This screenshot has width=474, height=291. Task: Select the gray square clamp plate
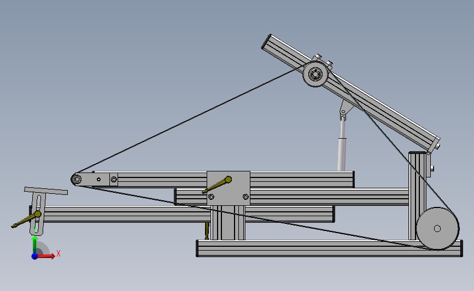click(x=229, y=188)
